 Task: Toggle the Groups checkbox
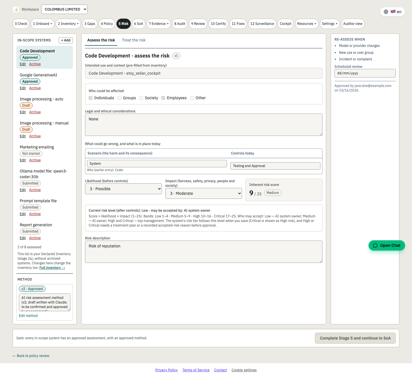[x=120, y=98]
